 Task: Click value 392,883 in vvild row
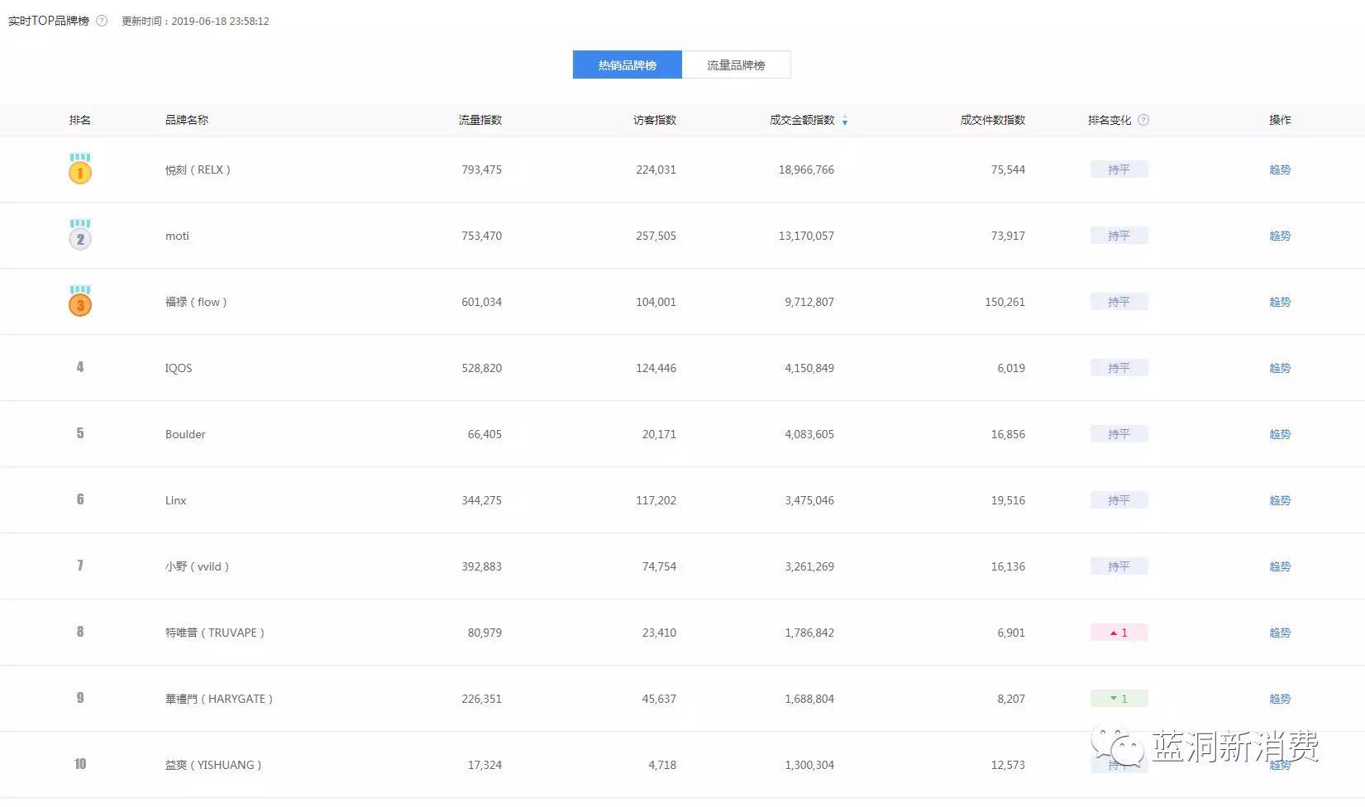pyautogui.click(x=482, y=566)
